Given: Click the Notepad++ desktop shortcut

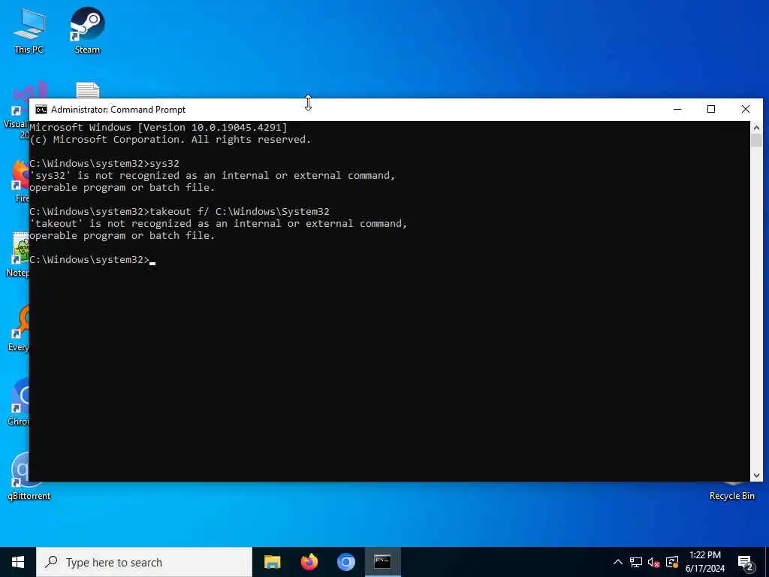Looking at the screenshot, I should pyautogui.click(x=19, y=254).
